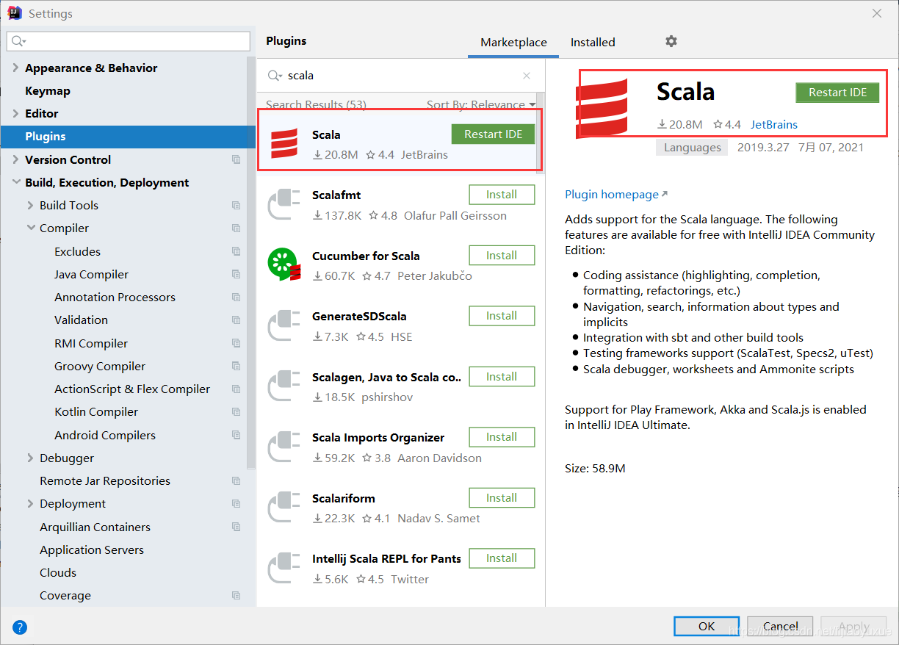Screen dimensions: 899x645
Task: Collapse the Compiler node
Action: [31, 228]
